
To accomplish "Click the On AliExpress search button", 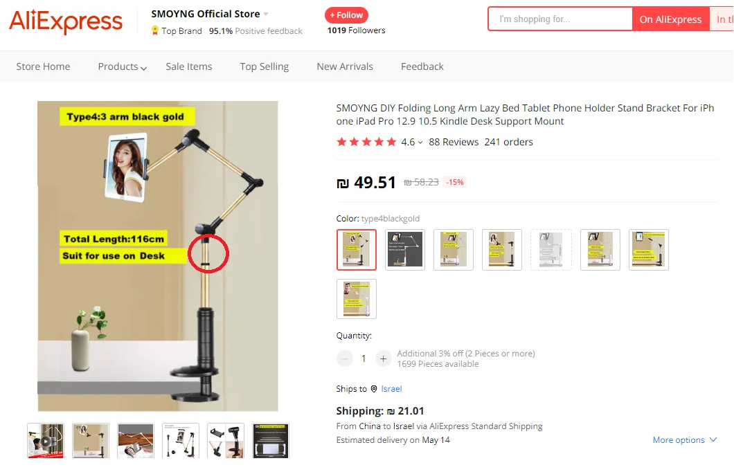I will (x=670, y=19).
